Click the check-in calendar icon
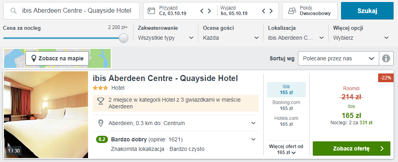The height and width of the screenshot is (162, 398). (x=151, y=11)
